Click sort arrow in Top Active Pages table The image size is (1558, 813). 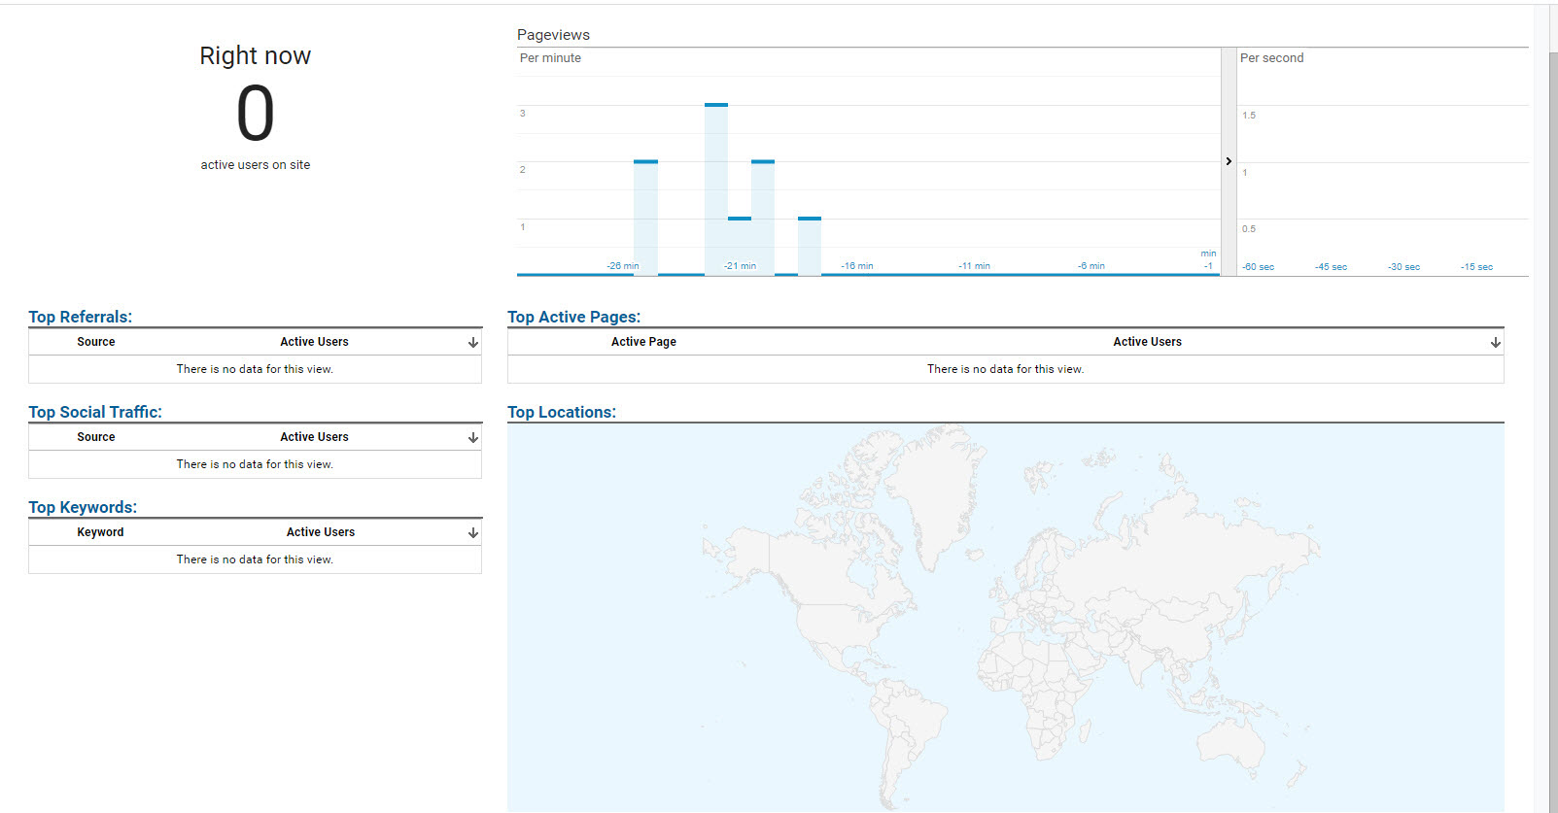coord(1495,343)
